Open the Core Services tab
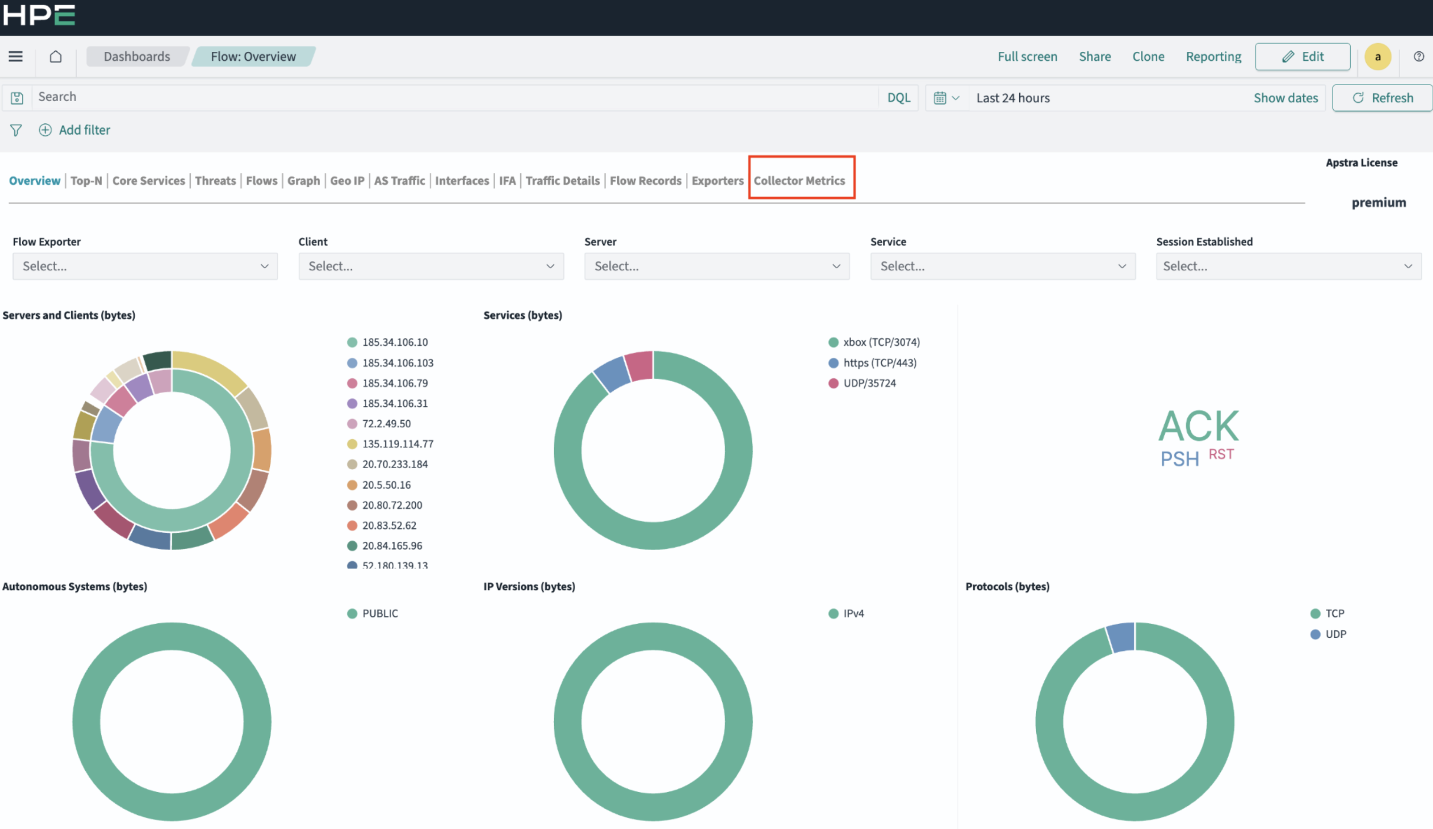The height and width of the screenshot is (829, 1433). 148,181
